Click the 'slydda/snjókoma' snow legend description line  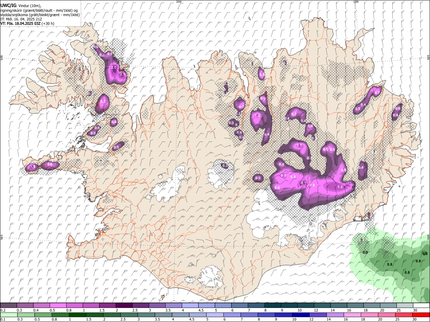coord(40,15)
